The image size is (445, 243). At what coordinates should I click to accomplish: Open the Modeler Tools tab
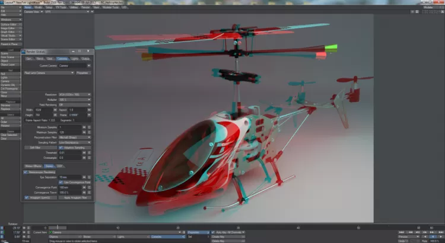click(110, 7)
